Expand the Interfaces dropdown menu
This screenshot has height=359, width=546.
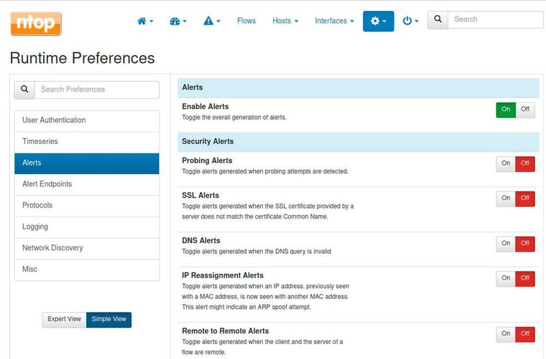[x=334, y=21]
